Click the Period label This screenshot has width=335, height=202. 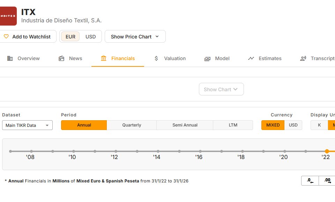click(x=69, y=115)
